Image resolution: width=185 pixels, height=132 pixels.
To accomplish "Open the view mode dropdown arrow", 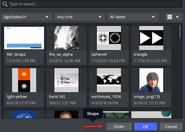I will [177, 17].
